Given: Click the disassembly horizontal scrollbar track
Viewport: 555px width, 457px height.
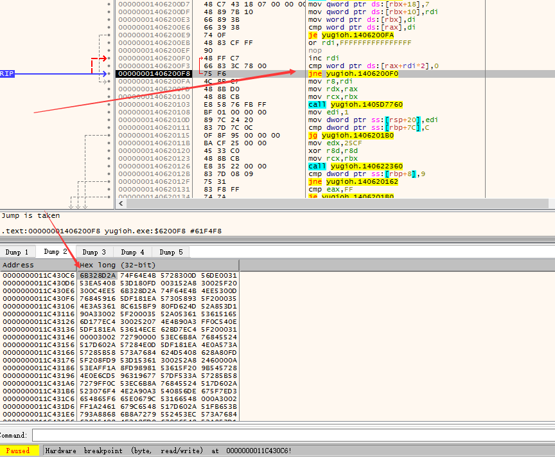Looking at the screenshot, I should (x=337, y=203).
